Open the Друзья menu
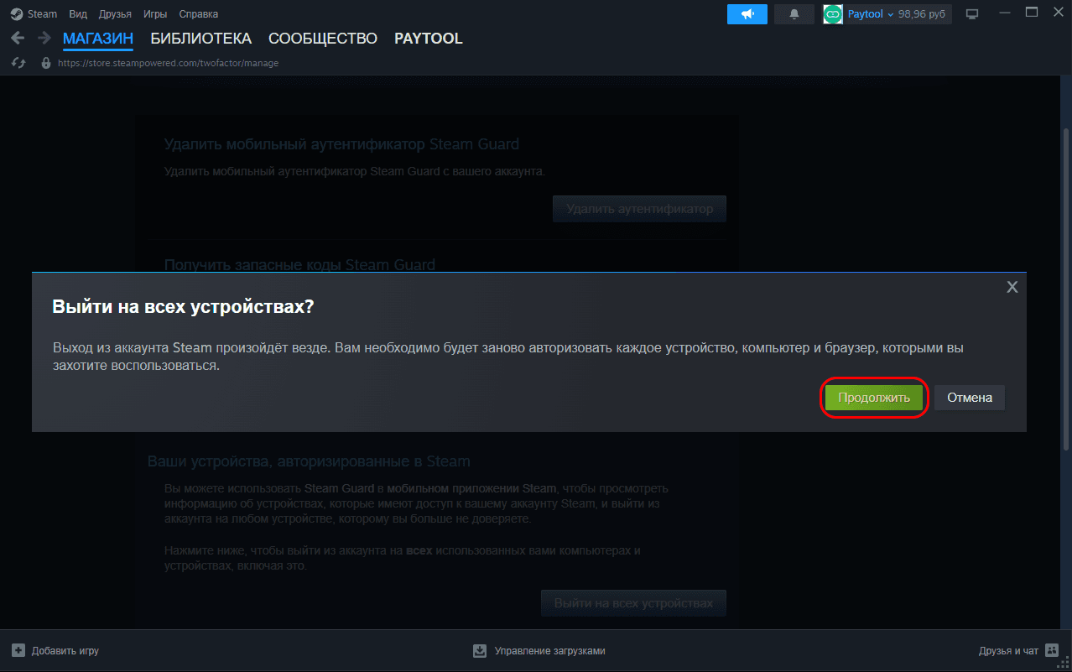 point(115,14)
